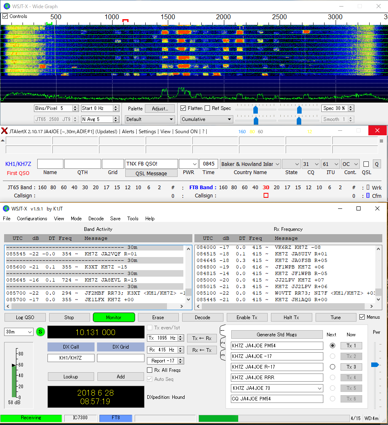Click the Lookup button
The image size is (388, 425).
pos(70,376)
